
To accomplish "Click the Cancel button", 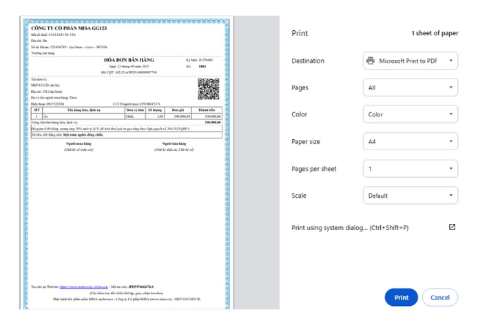I will click(440, 298).
